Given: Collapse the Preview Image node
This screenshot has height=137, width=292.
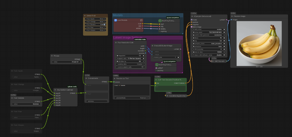Looking at the screenshot, I should tap(232, 16).
